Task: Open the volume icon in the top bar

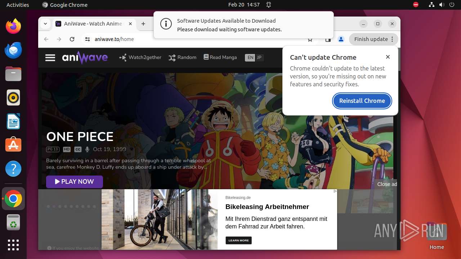Action: pos(442,5)
